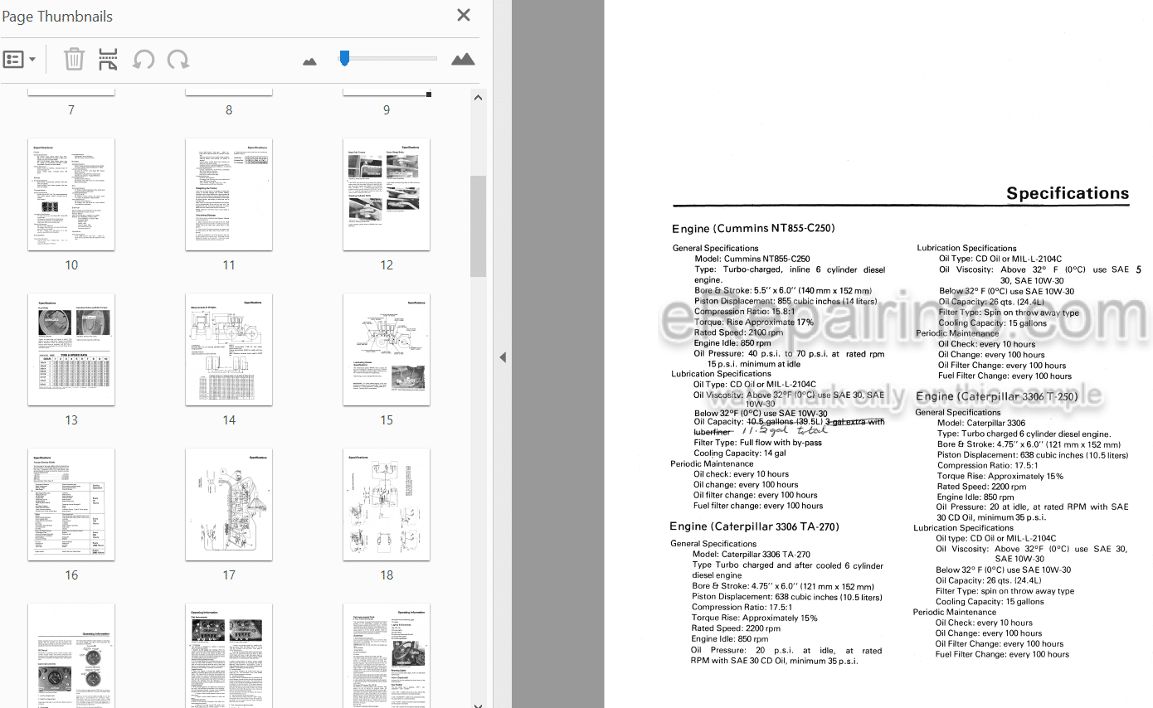Rotate pages clockwise
The image size is (1153, 708).
pos(178,60)
